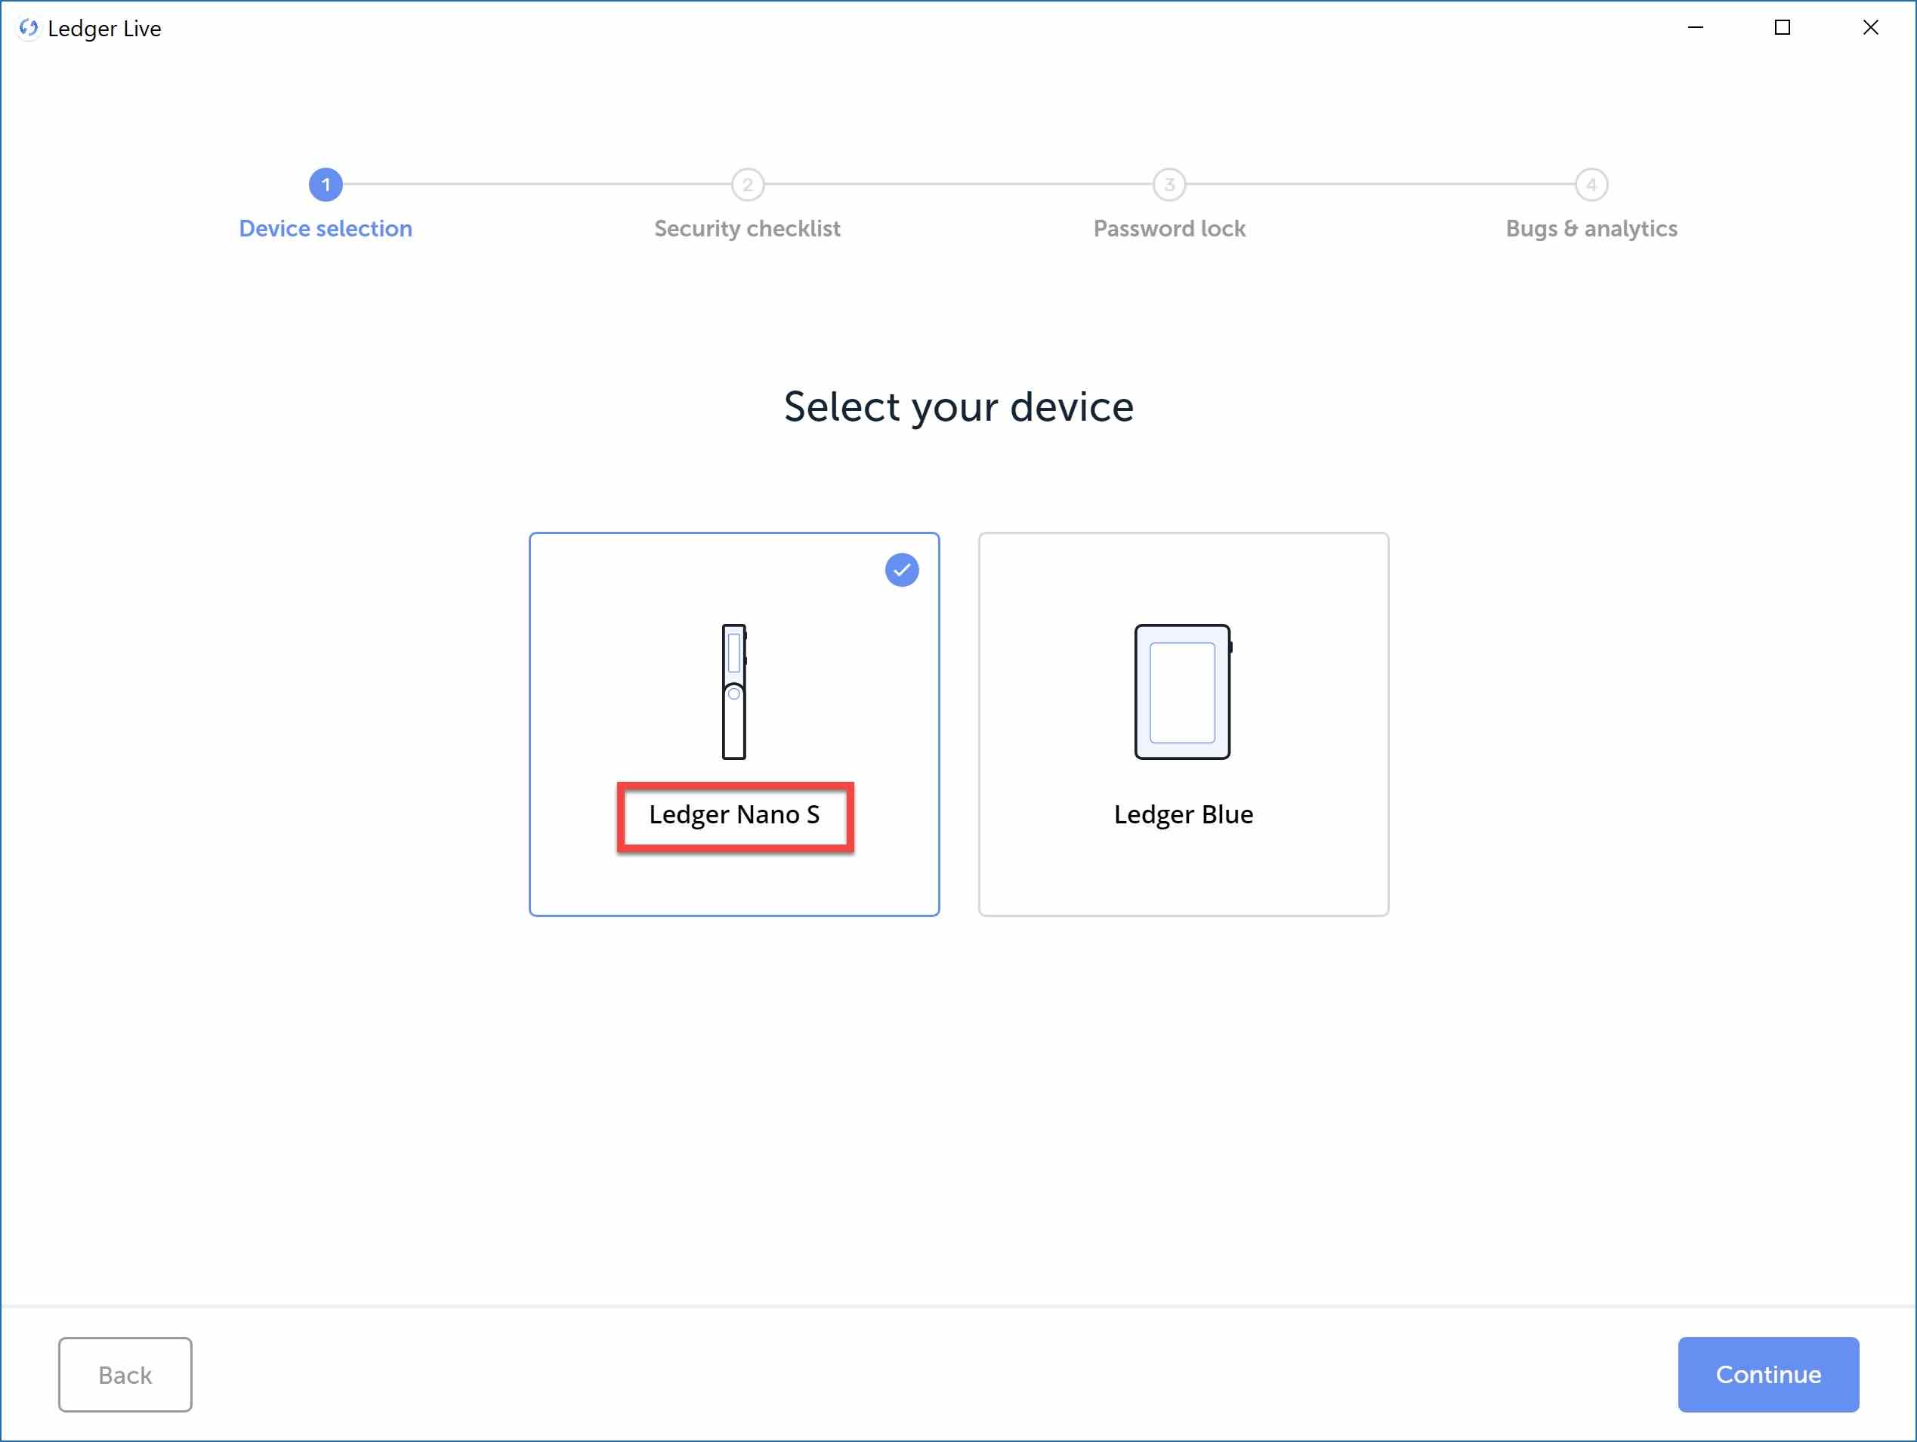Click the Ledger Live window title text
The image size is (1917, 1442).
[105, 29]
